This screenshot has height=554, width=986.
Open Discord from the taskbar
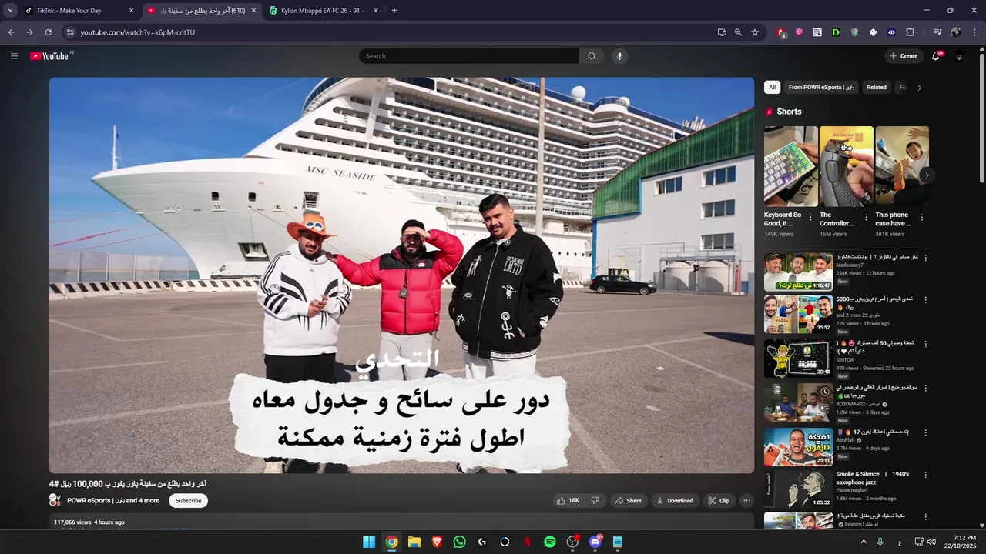pyautogui.click(x=595, y=542)
